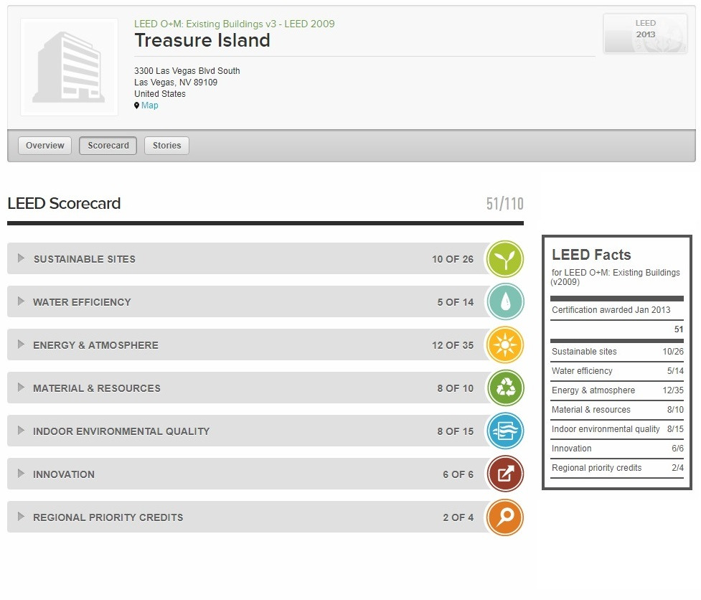Click the 6 OF 6 score
This screenshot has height=600, width=701.
tap(458, 474)
